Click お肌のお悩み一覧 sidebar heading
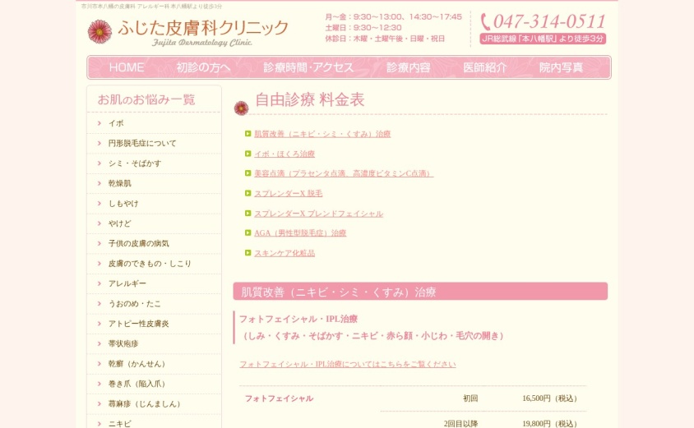Viewport: 694px width, 428px height. point(146,99)
